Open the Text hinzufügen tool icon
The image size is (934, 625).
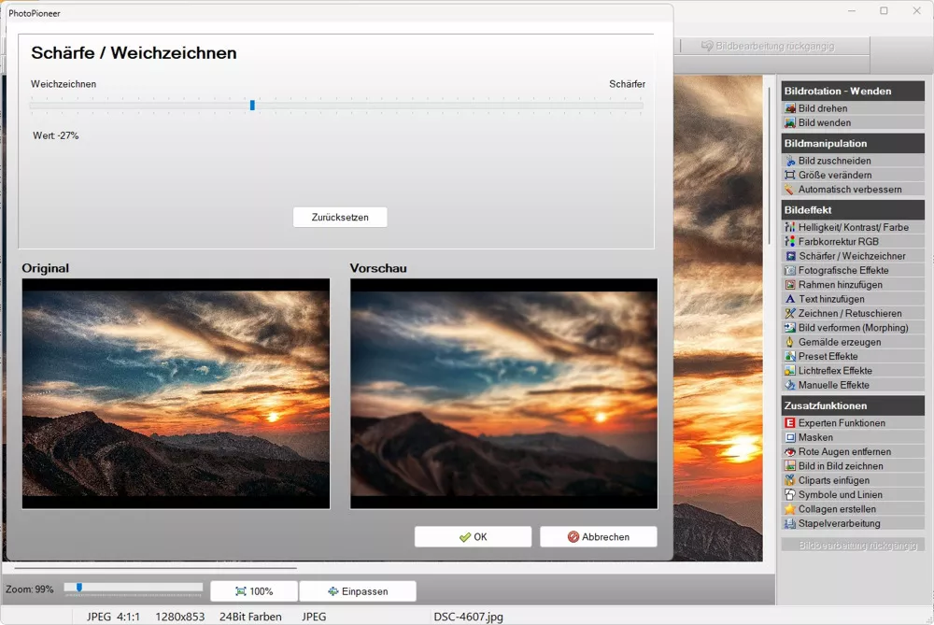pos(790,300)
